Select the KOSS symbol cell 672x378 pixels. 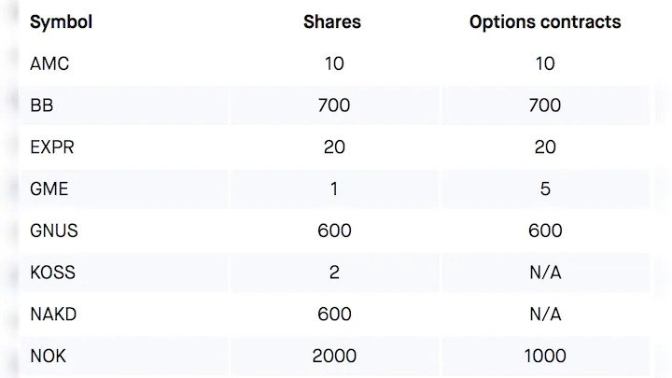(x=52, y=273)
